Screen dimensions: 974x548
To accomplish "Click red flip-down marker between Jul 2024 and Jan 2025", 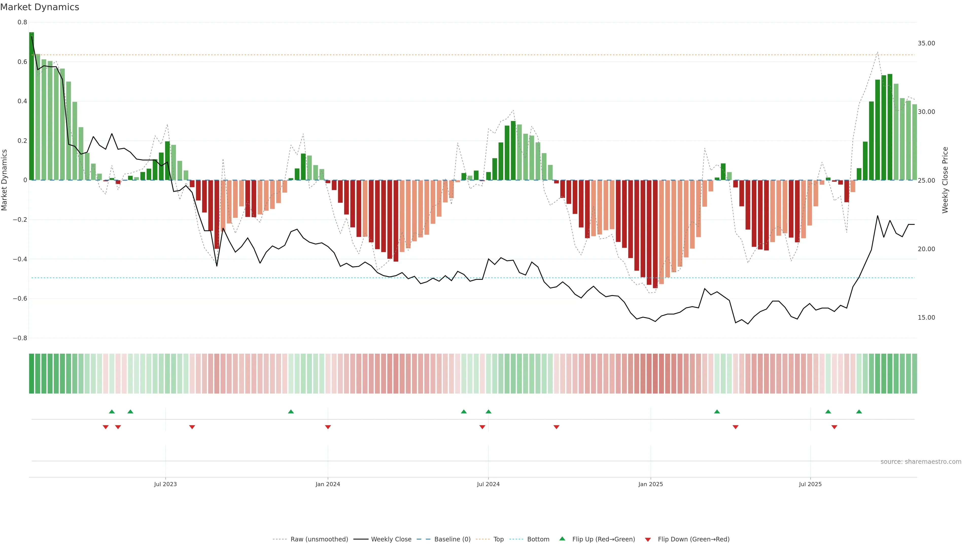I will click(x=556, y=427).
